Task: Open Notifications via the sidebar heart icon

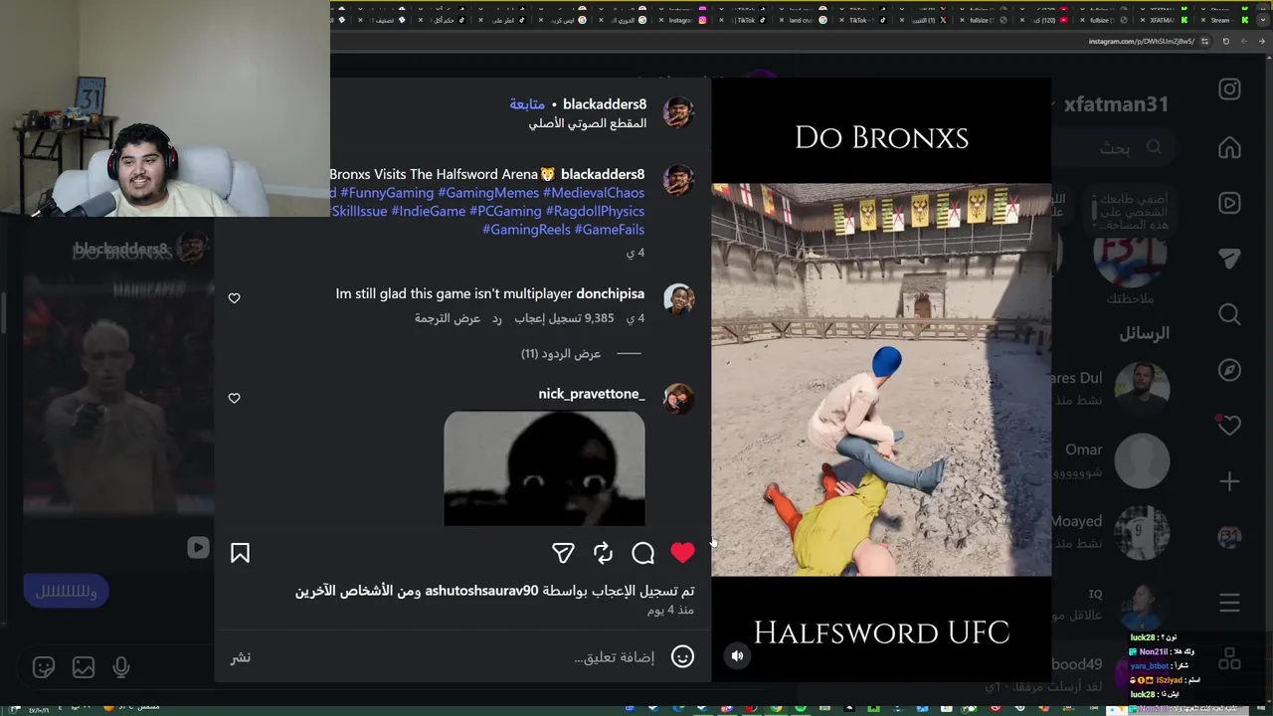Action: click(x=1230, y=426)
